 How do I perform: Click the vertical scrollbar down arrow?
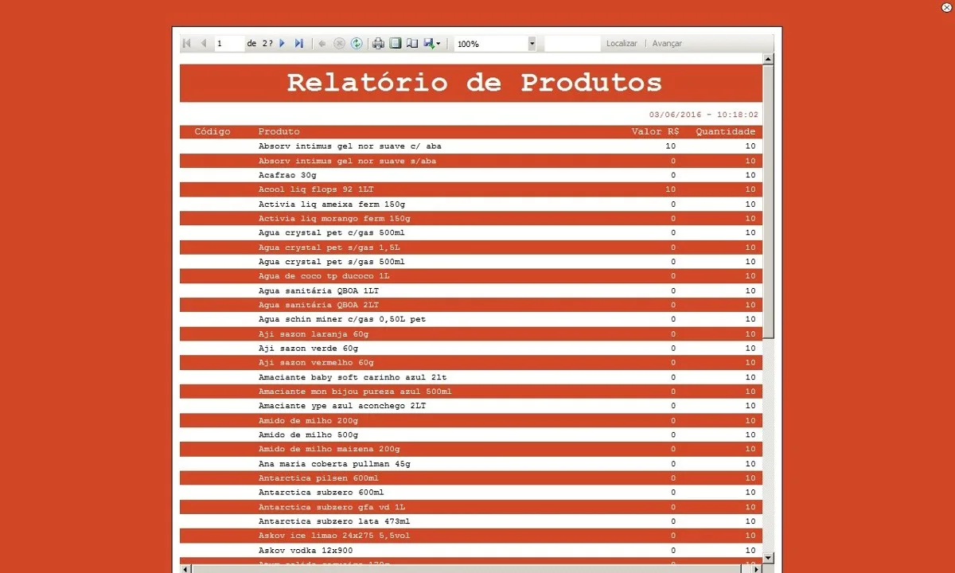pos(768,558)
